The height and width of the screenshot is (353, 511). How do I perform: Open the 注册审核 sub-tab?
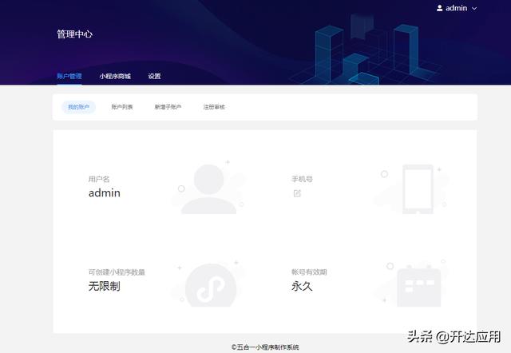[x=214, y=107]
